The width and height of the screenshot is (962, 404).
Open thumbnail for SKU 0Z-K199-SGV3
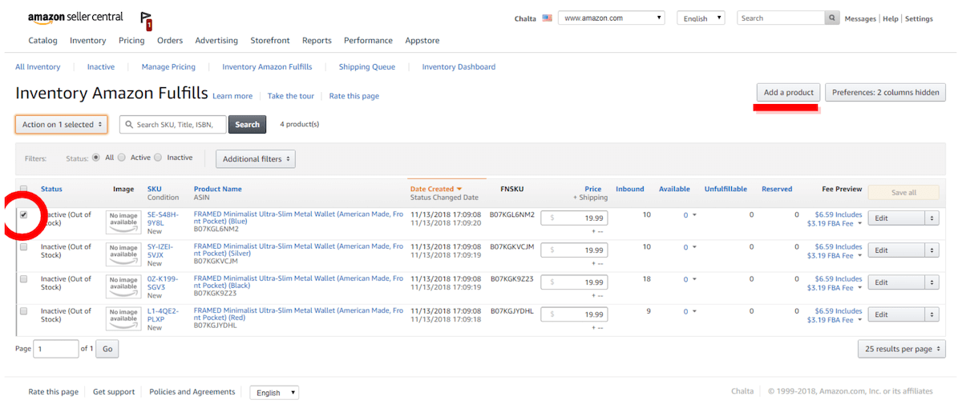(x=123, y=286)
